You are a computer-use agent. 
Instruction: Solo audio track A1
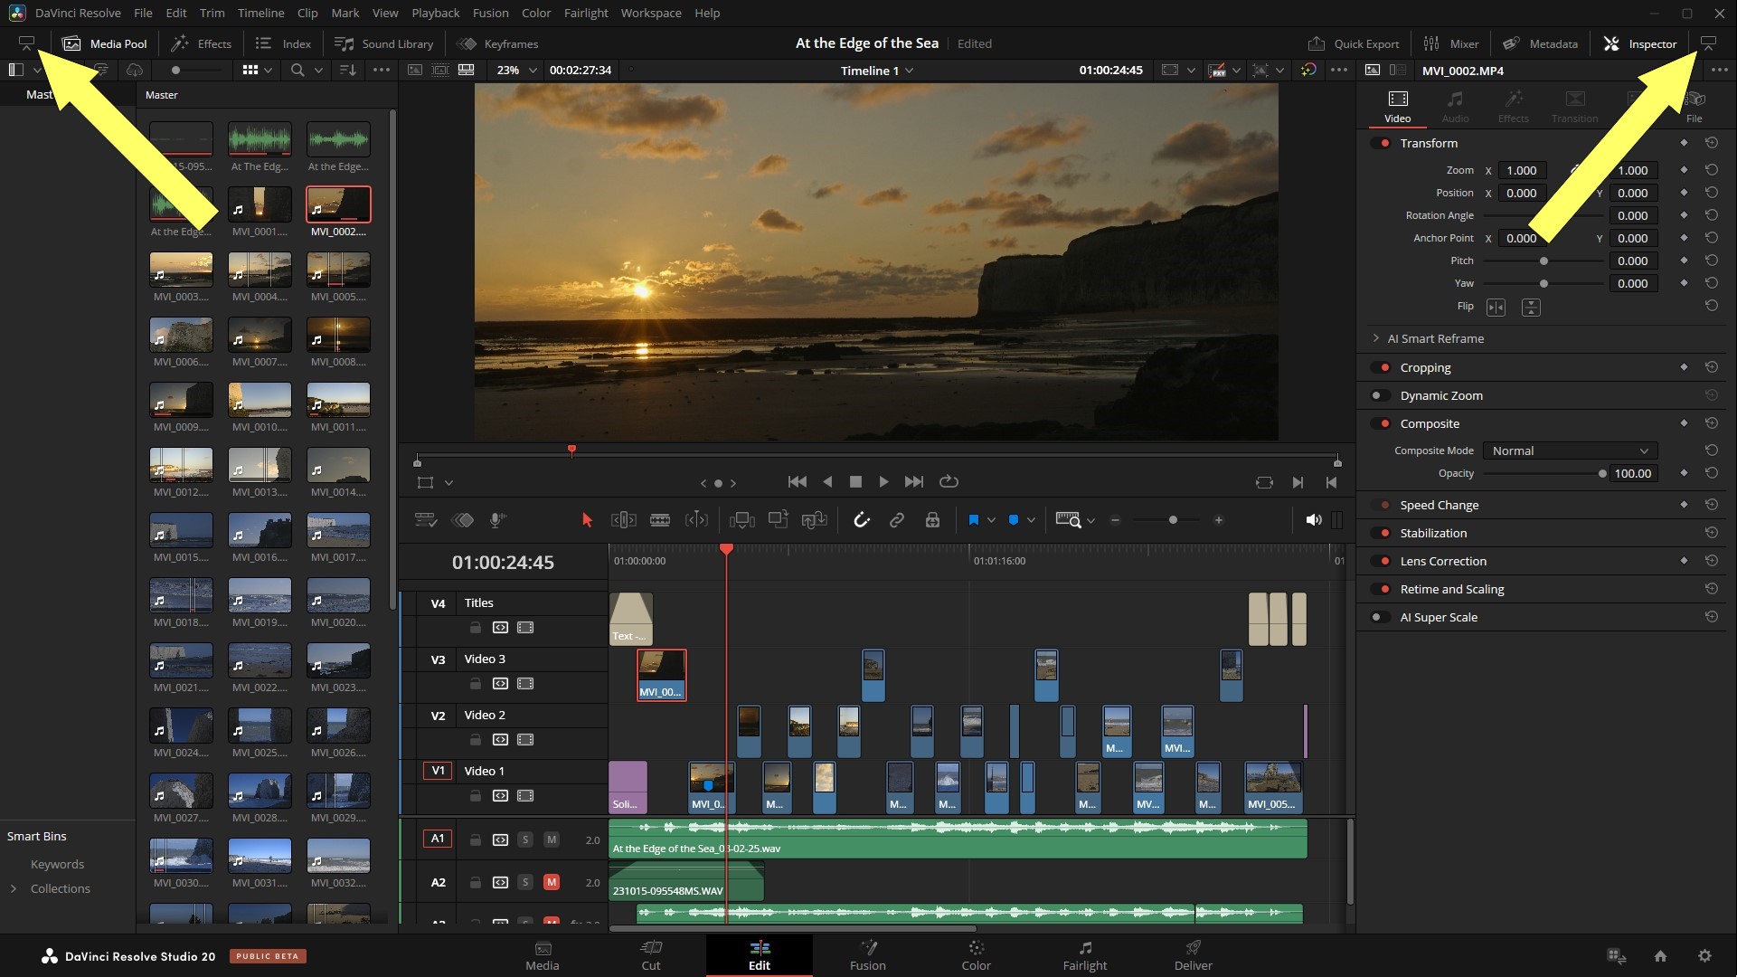pyautogui.click(x=525, y=839)
